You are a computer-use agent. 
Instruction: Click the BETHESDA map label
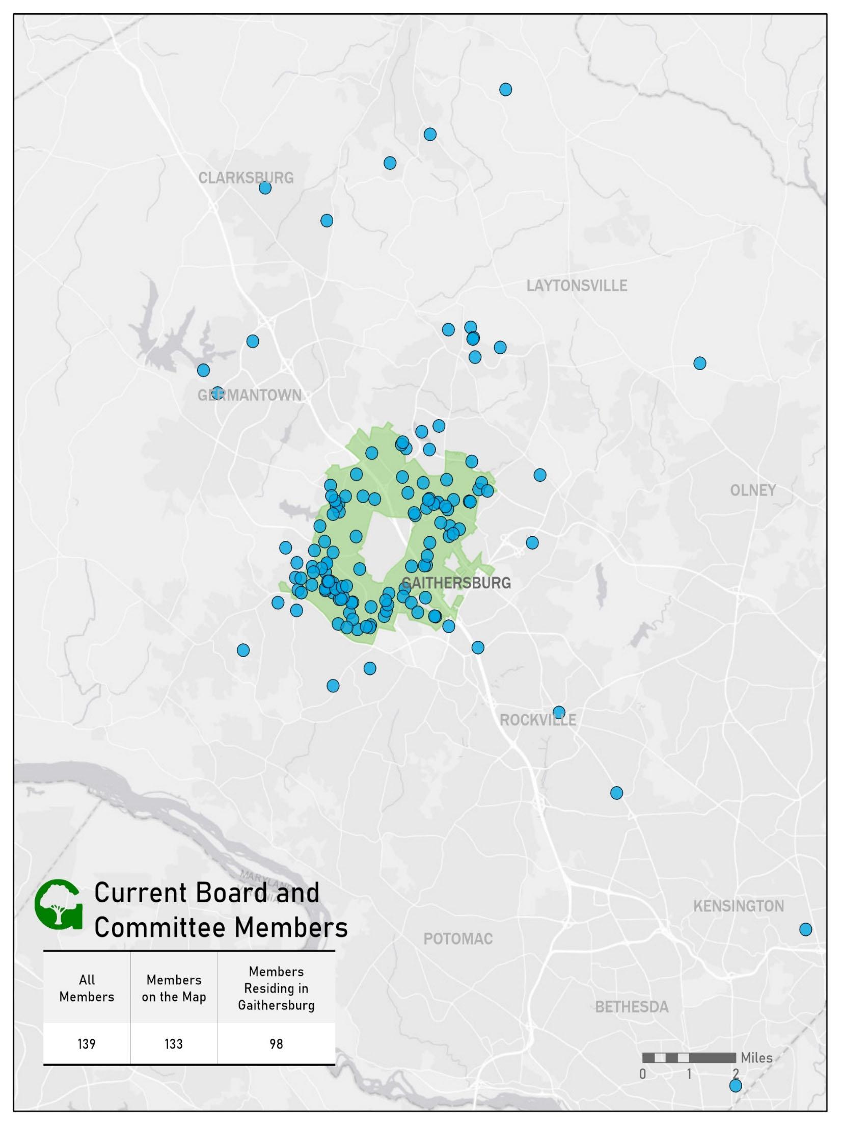[632, 1007]
